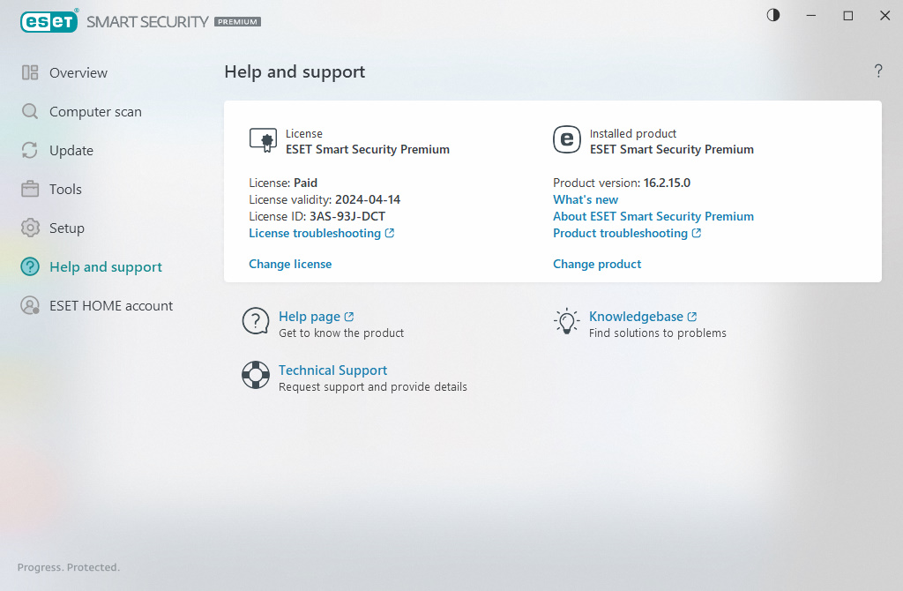Viewport: 903px width, 591px height.
Task: Click the Change license link
Action: coord(290,264)
